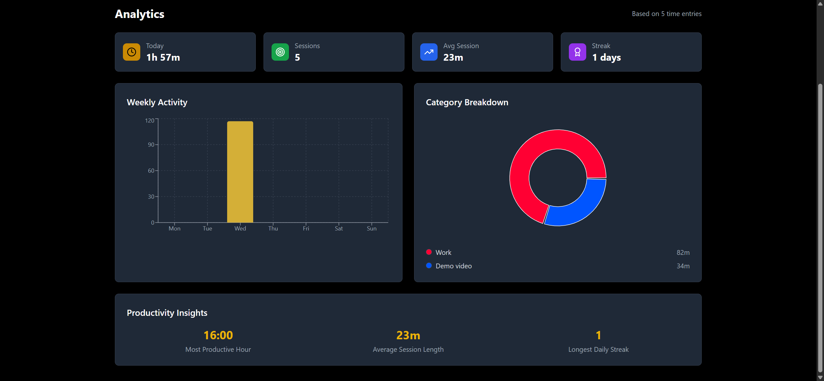Click the Thu label on chart axis
The width and height of the screenshot is (824, 381).
point(273,229)
